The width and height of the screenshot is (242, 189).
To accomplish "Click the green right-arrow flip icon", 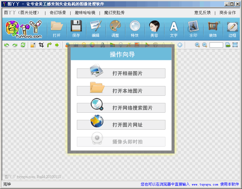I will coord(57,45).
